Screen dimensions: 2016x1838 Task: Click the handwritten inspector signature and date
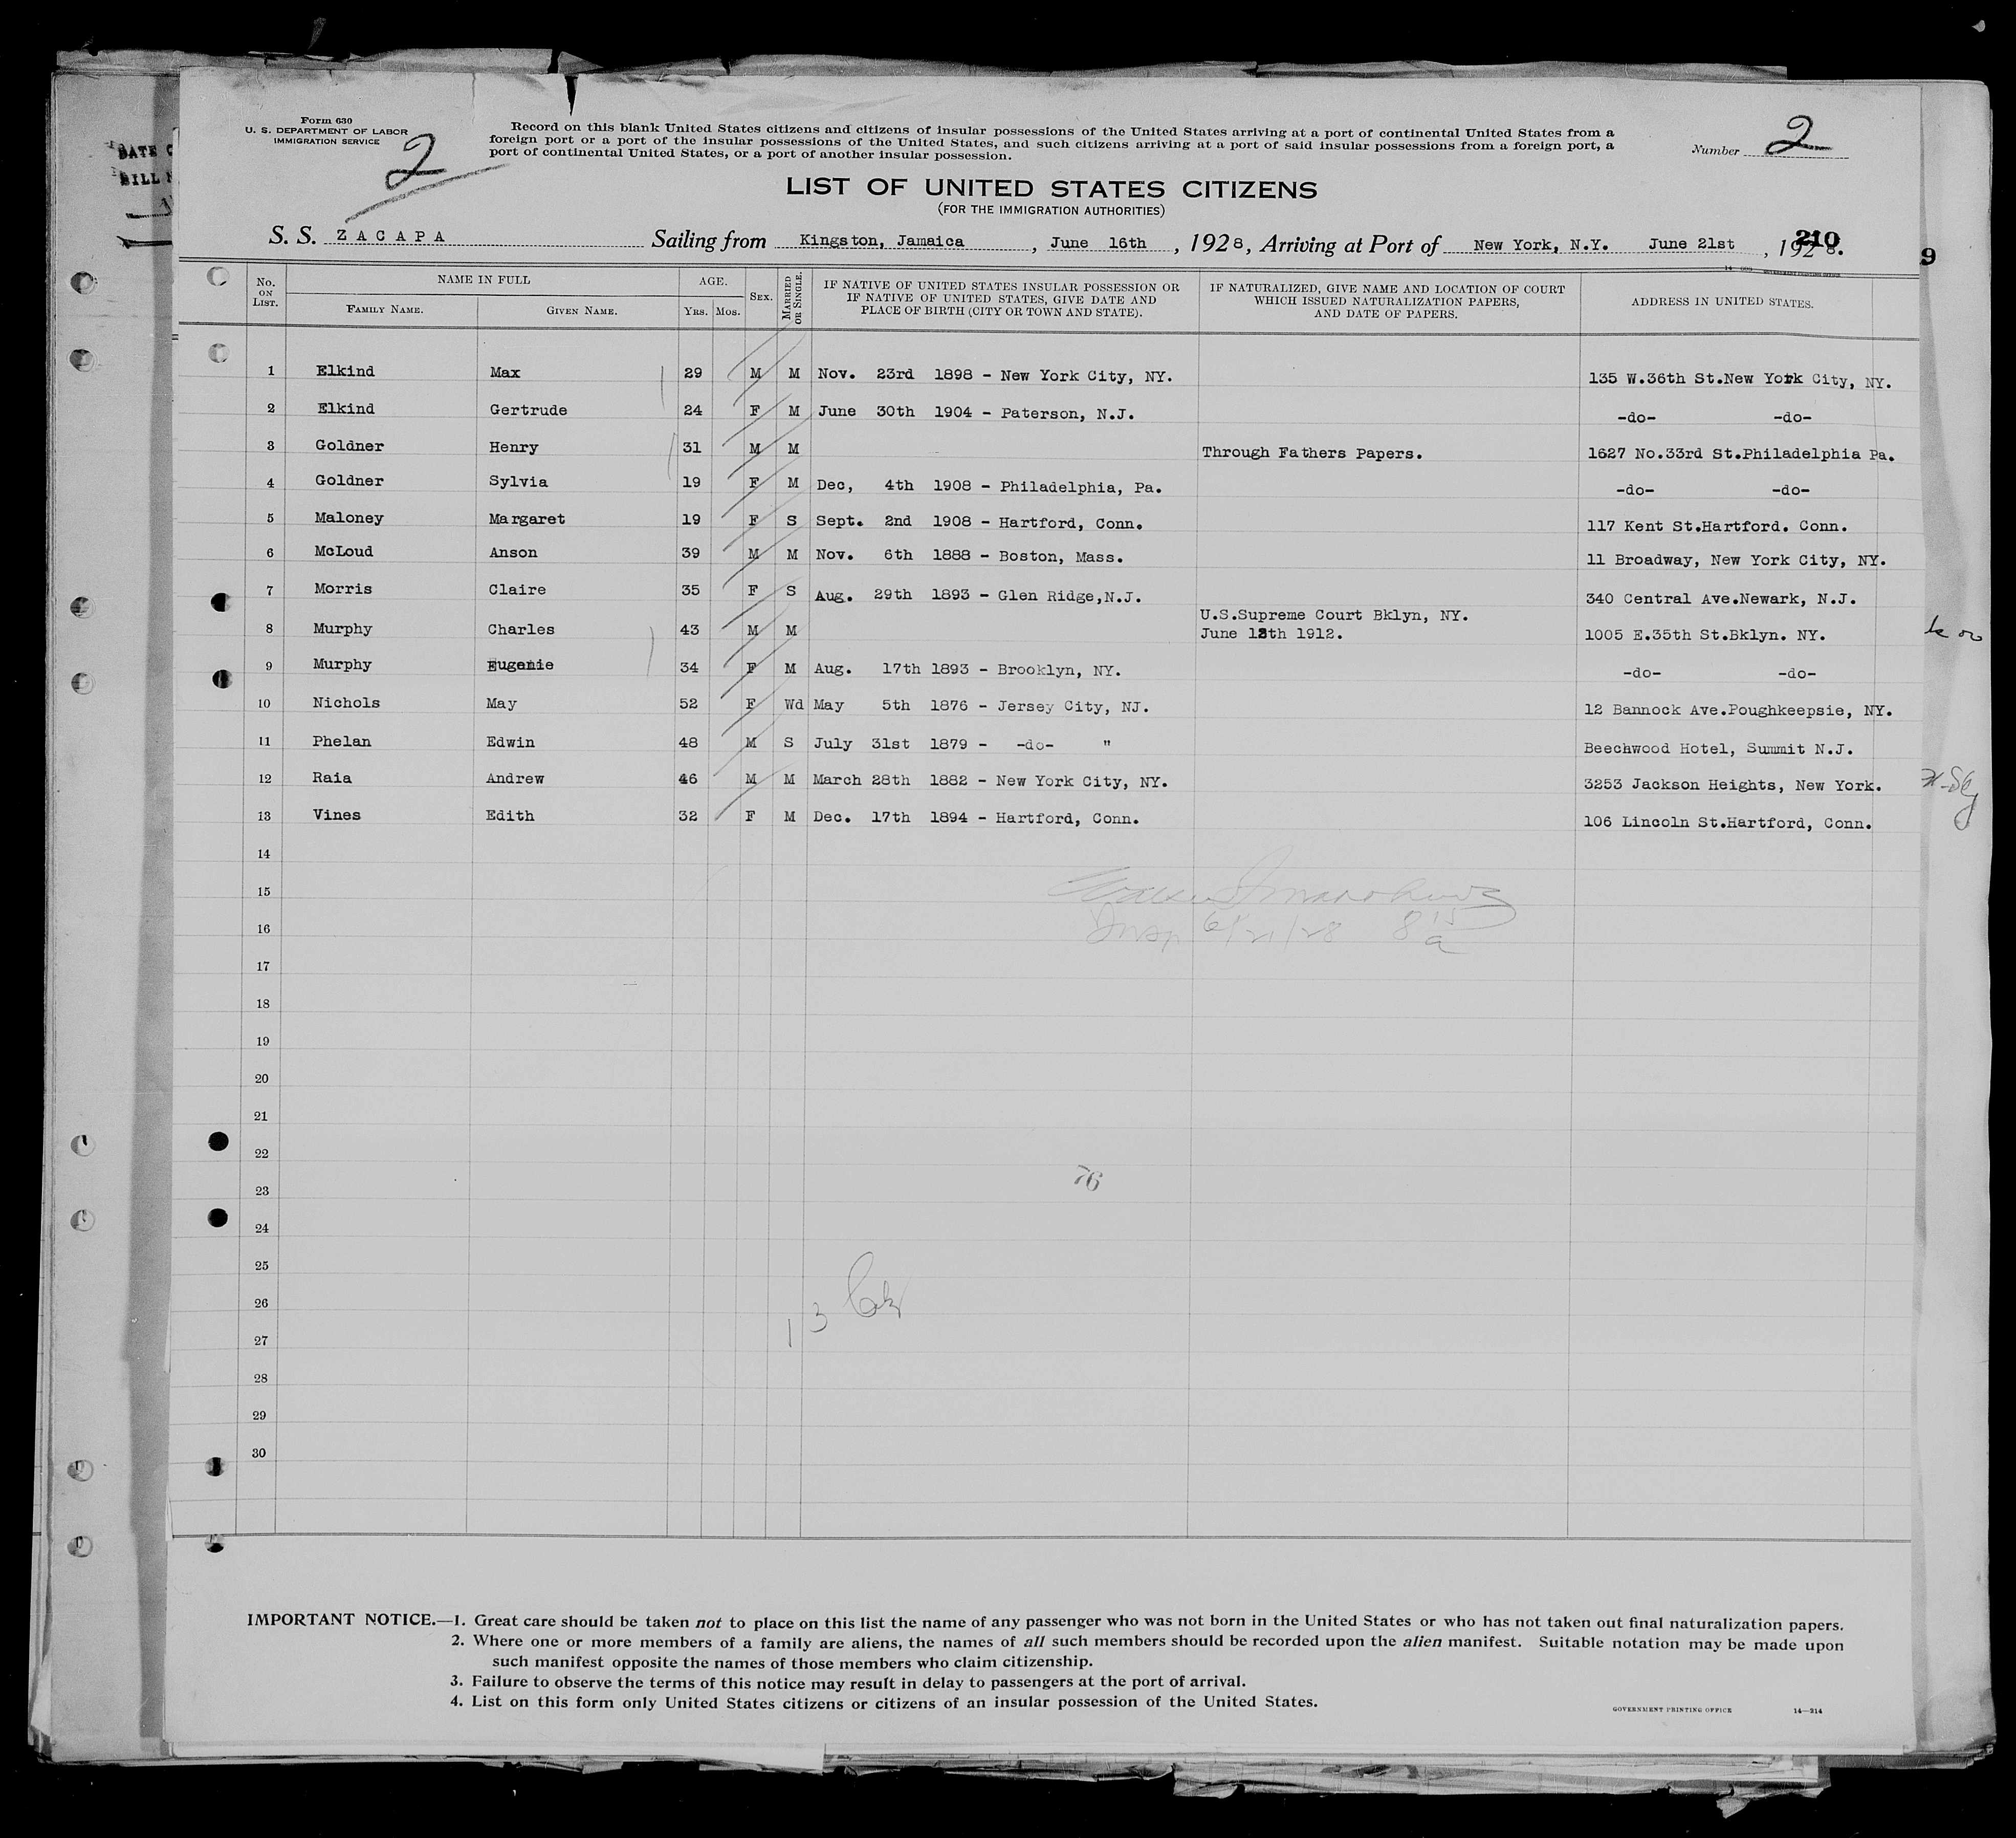[x=1282, y=903]
